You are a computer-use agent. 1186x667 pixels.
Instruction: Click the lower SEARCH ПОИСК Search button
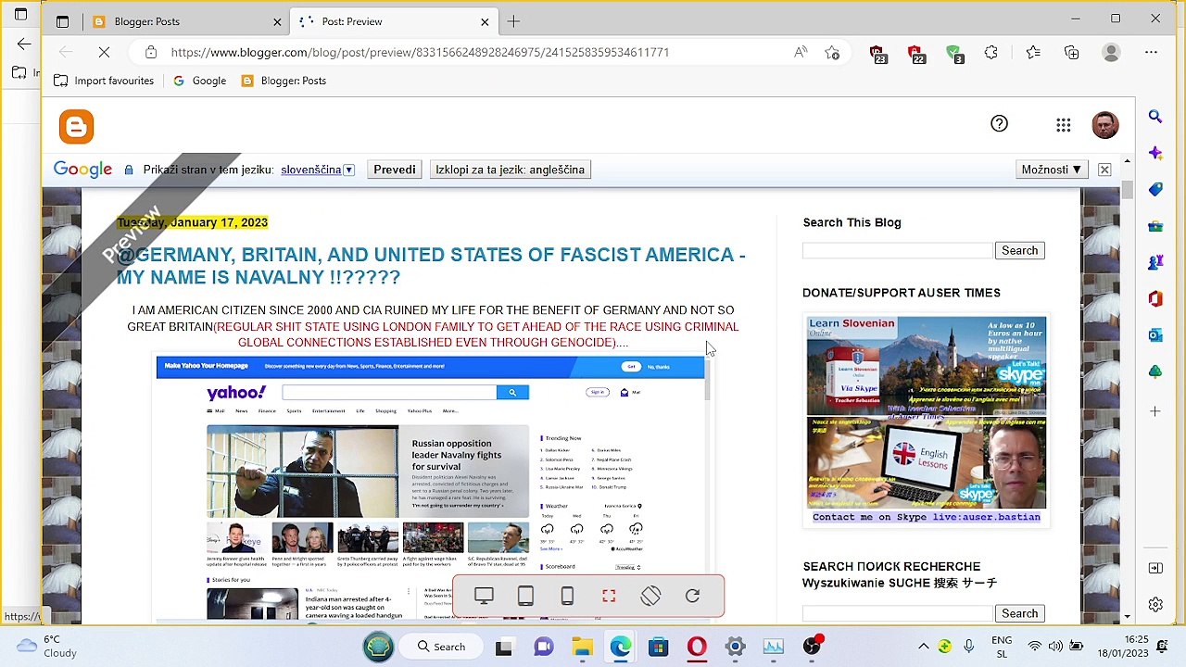[1019, 613]
